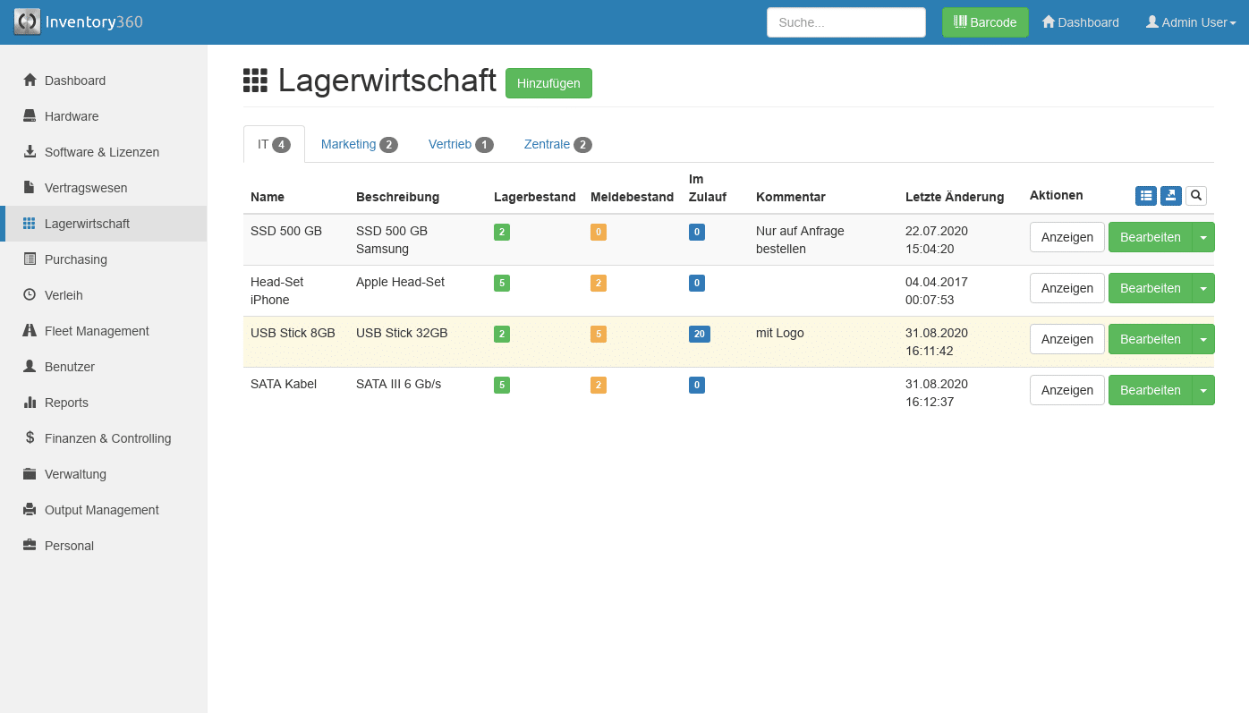Click the list view icon beside Aktionen
The image size is (1249, 713).
(1145, 196)
